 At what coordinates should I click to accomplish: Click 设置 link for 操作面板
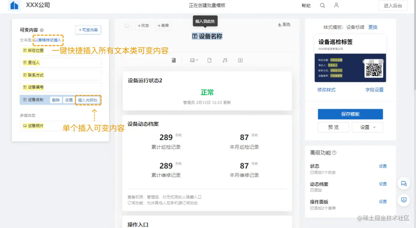[x=383, y=202]
